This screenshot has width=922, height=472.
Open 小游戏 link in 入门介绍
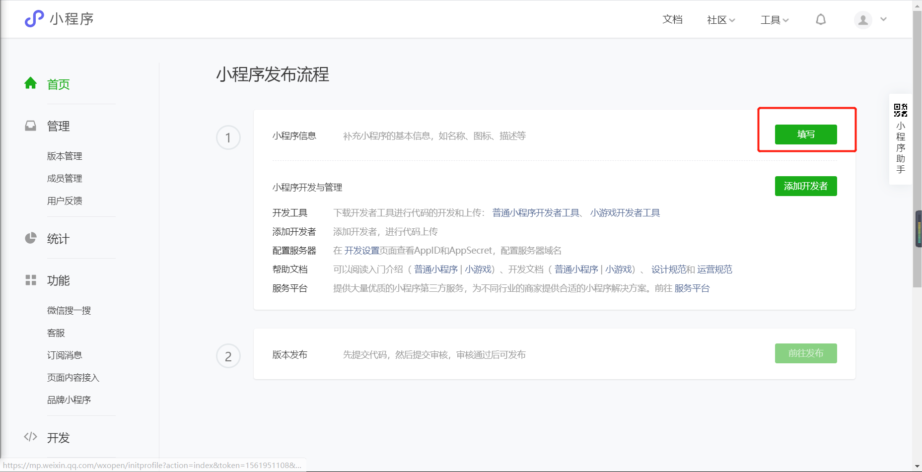[478, 270]
